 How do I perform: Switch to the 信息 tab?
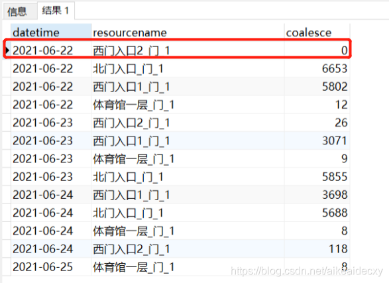pyautogui.click(x=20, y=11)
